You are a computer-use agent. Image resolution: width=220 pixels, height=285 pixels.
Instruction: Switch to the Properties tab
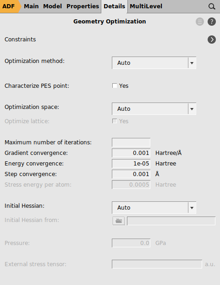click(x=82, y=6)
